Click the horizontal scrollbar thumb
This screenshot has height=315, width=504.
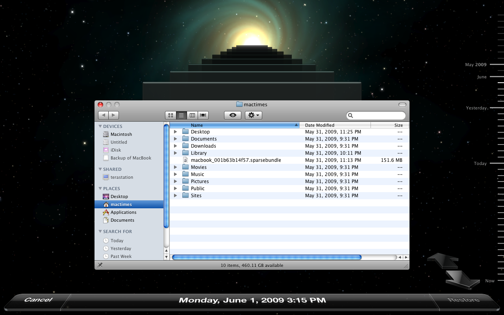point(267,257)
